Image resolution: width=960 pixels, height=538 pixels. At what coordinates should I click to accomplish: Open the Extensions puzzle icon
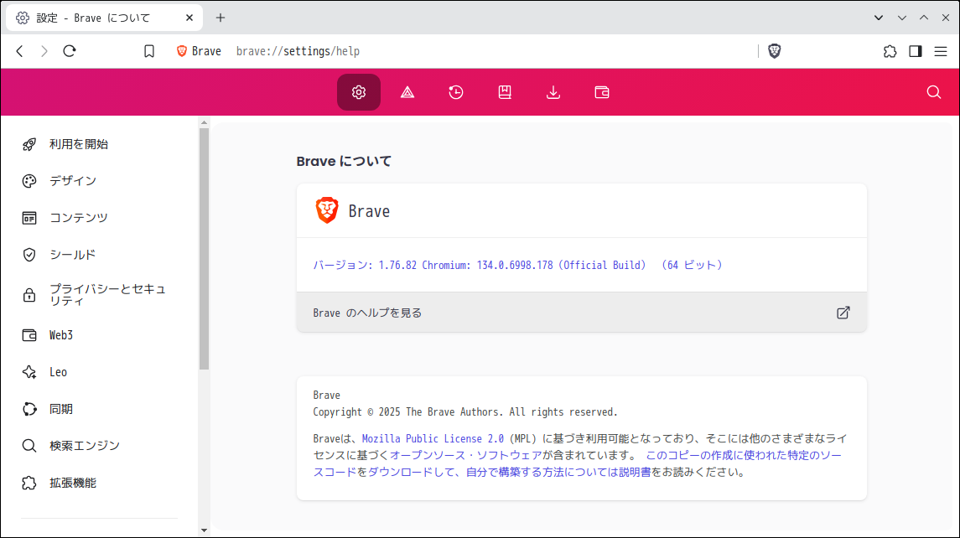tap(890, 51)
